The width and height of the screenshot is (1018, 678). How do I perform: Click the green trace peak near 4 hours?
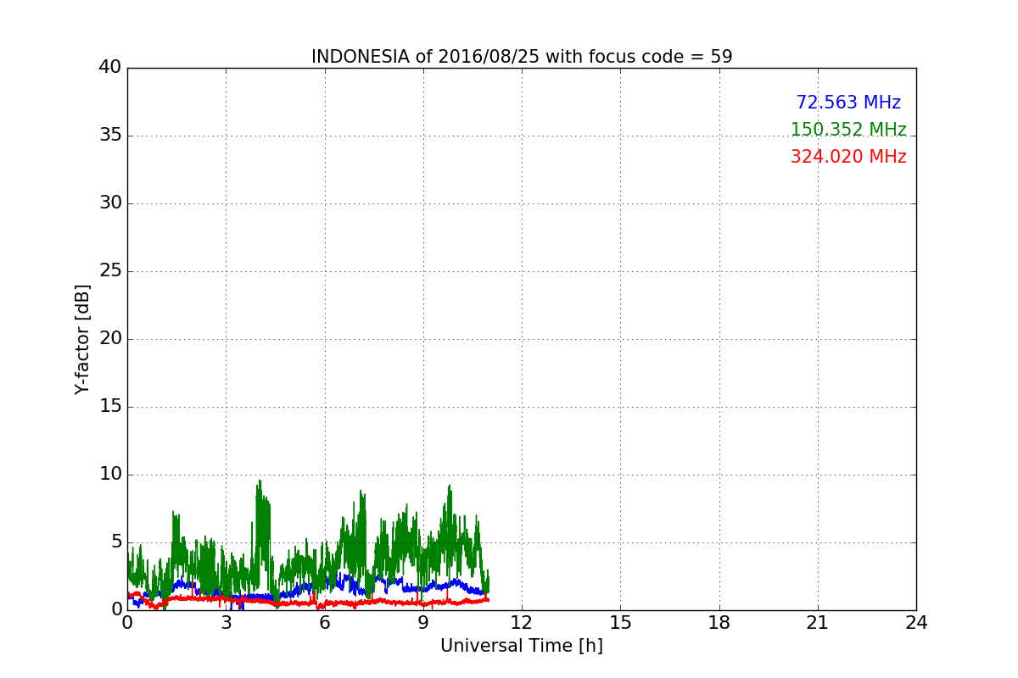(260, 481)
